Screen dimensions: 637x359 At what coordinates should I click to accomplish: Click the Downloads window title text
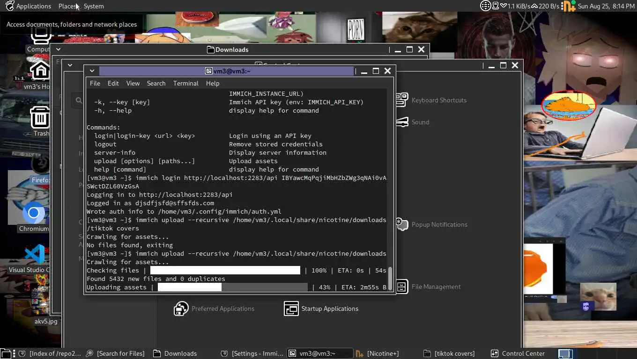pyautogui.click(x=231, y=50)
